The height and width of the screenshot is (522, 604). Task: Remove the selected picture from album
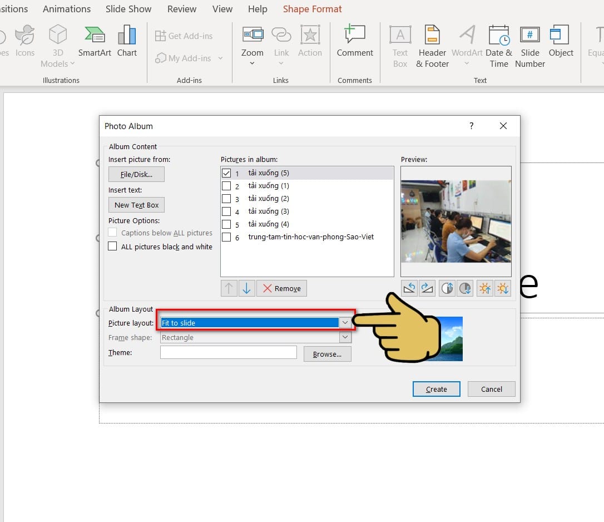[281, 288]
